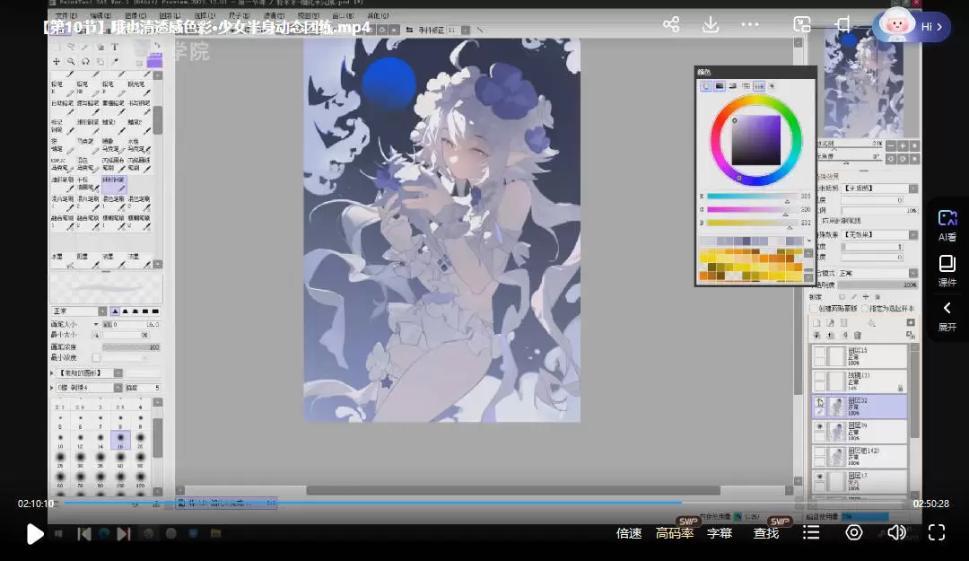Enable the 创建剪贴蒙版 clipping mask checkbox
The height and width of the screenshot is (561, 969).
click(x=814, y=308)
